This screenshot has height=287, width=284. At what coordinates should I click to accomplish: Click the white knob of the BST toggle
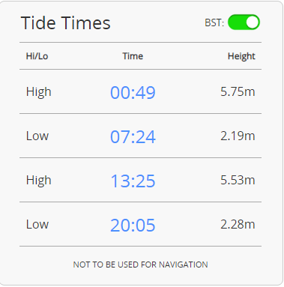252,22
